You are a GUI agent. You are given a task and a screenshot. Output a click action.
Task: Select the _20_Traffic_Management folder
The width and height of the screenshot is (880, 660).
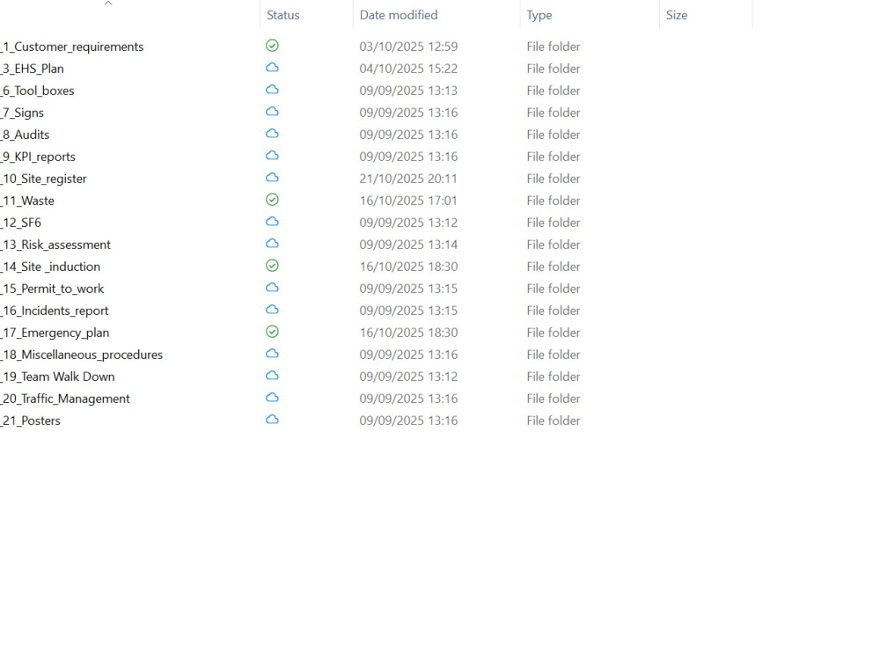tap(65, 399)
